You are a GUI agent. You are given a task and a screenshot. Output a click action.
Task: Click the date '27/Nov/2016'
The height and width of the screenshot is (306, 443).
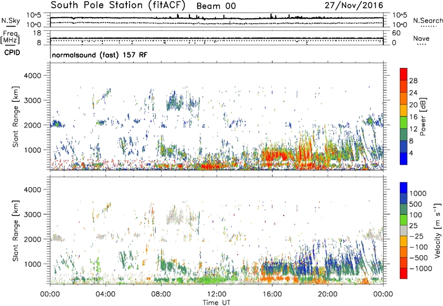[354, 6]
